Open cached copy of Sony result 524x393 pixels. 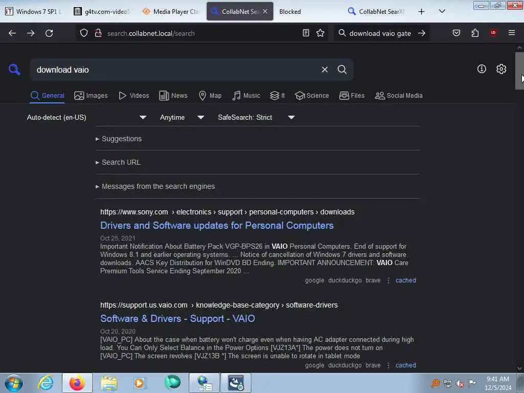[x=406, y=280]
